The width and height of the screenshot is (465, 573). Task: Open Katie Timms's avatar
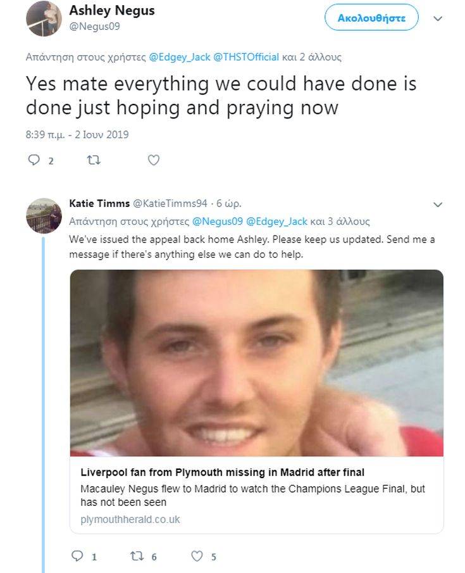(x=44, y=215)
